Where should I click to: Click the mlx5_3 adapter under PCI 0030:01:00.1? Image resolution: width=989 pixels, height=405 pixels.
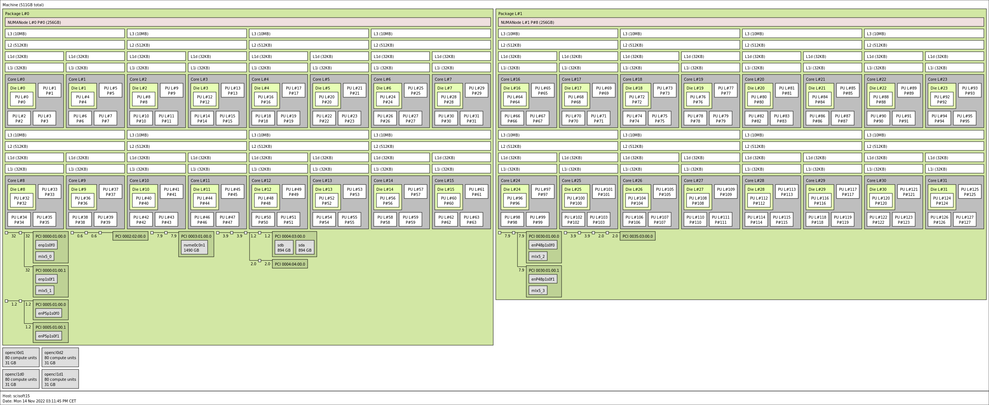click(x=538, y=291)
